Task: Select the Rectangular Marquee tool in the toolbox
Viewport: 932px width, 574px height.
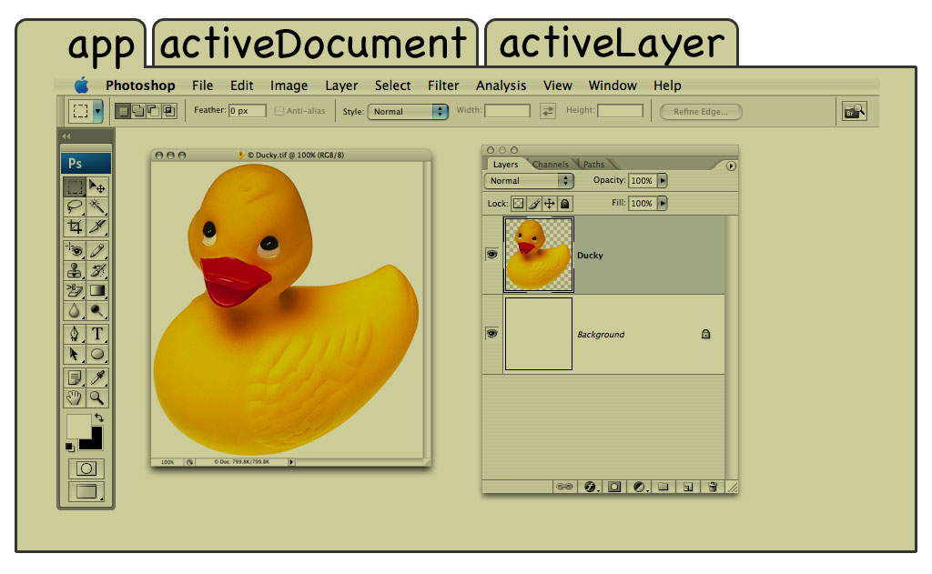Action: coord(75,187)
